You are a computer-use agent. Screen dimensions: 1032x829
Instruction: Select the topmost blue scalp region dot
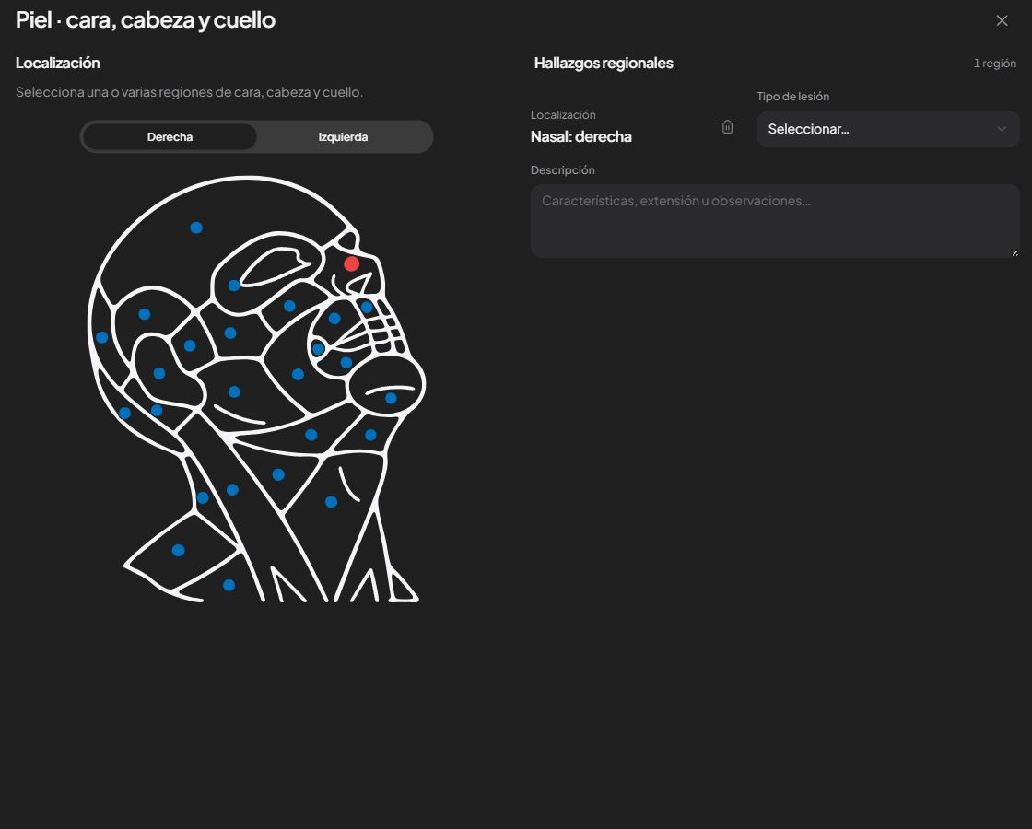[196, 228]
